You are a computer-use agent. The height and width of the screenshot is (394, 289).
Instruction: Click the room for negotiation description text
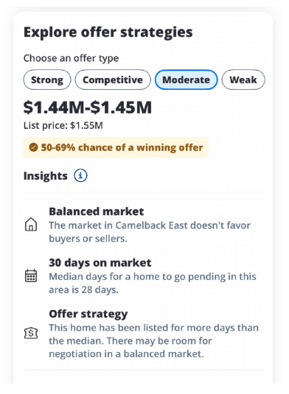tap(153, 341)
